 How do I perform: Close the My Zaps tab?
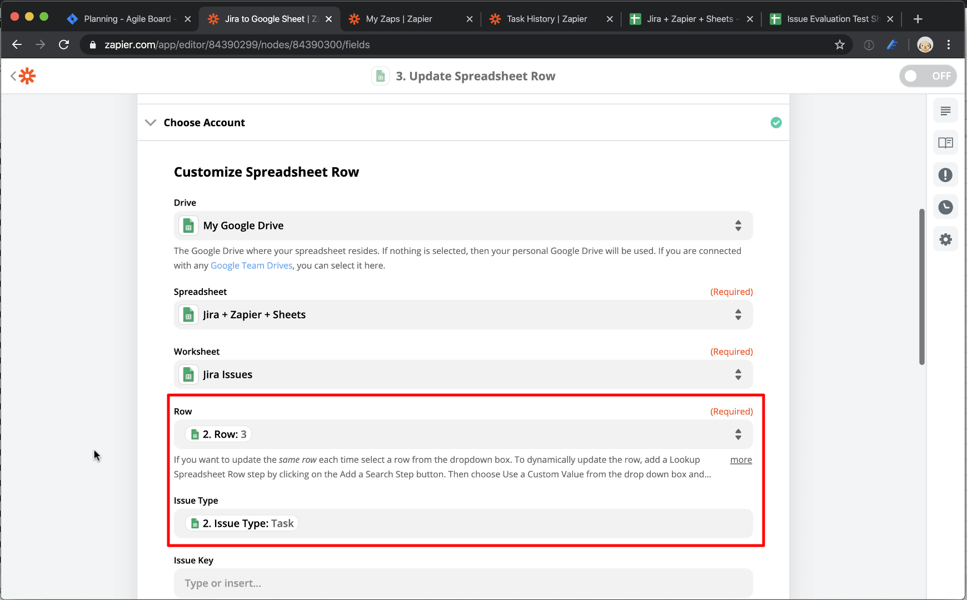[470, 19]
